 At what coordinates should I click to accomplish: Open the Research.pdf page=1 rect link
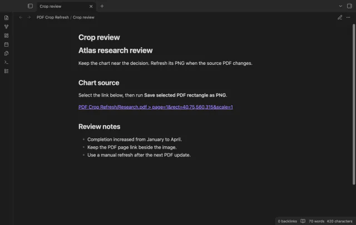[156, 107]
